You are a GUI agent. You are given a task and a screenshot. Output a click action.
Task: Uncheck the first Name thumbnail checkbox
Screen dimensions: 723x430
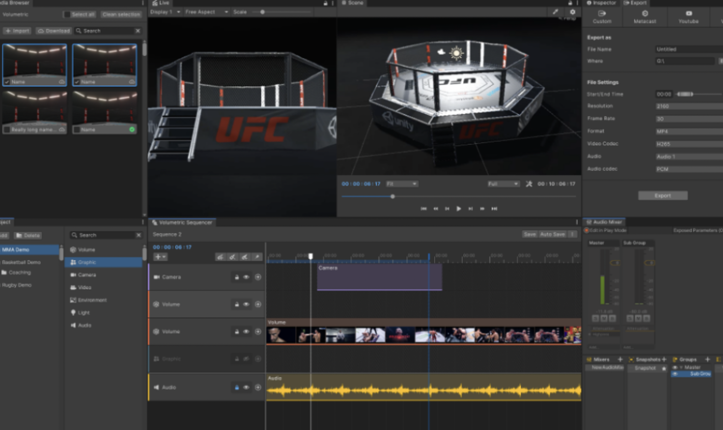(7, 82)
